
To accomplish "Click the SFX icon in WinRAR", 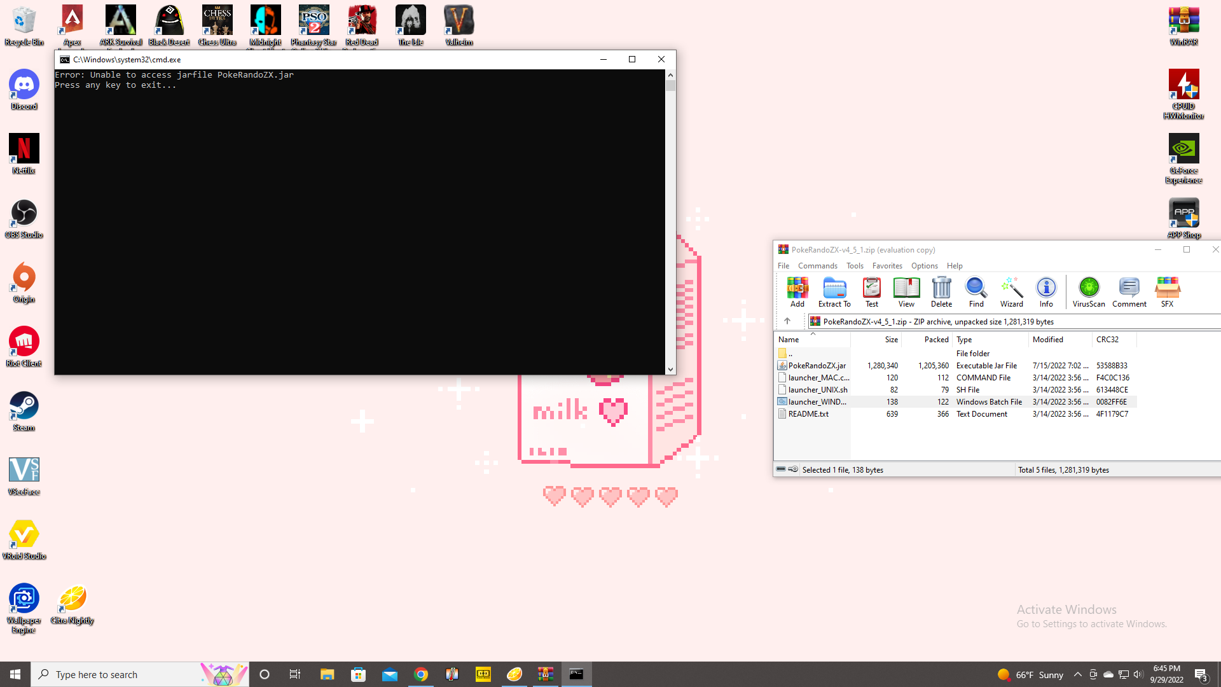I will (1168, 292).
